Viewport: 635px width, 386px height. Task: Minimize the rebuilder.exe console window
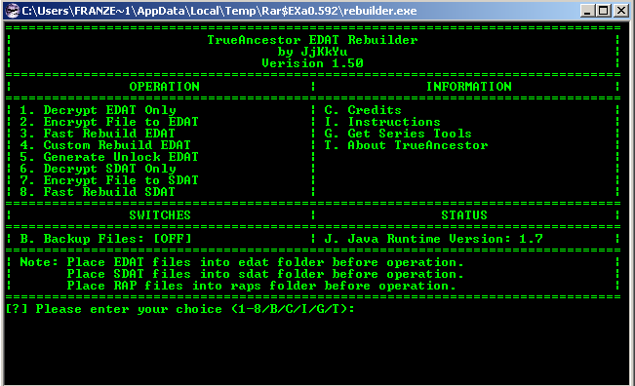pyautogui.click(x=587, y=11)
